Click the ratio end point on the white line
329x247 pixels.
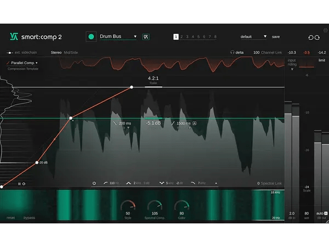pyautogui.click(x=132, y=87)
